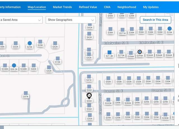
Task: Open the CMA tab
Action: [x=107, y=7]
